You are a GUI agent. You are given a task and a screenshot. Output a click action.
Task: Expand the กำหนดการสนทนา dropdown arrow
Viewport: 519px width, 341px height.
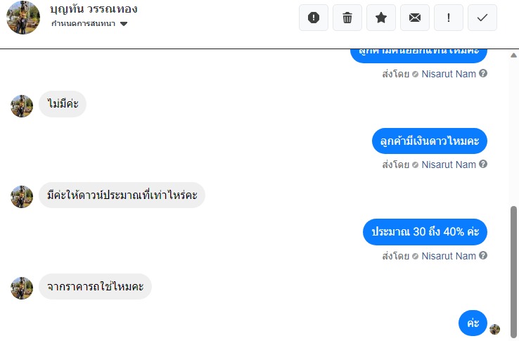pyautogui.click(x=124, y=25)
